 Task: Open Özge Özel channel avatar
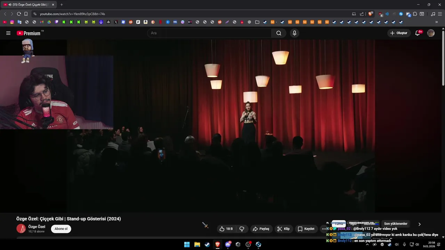point(21,228)
